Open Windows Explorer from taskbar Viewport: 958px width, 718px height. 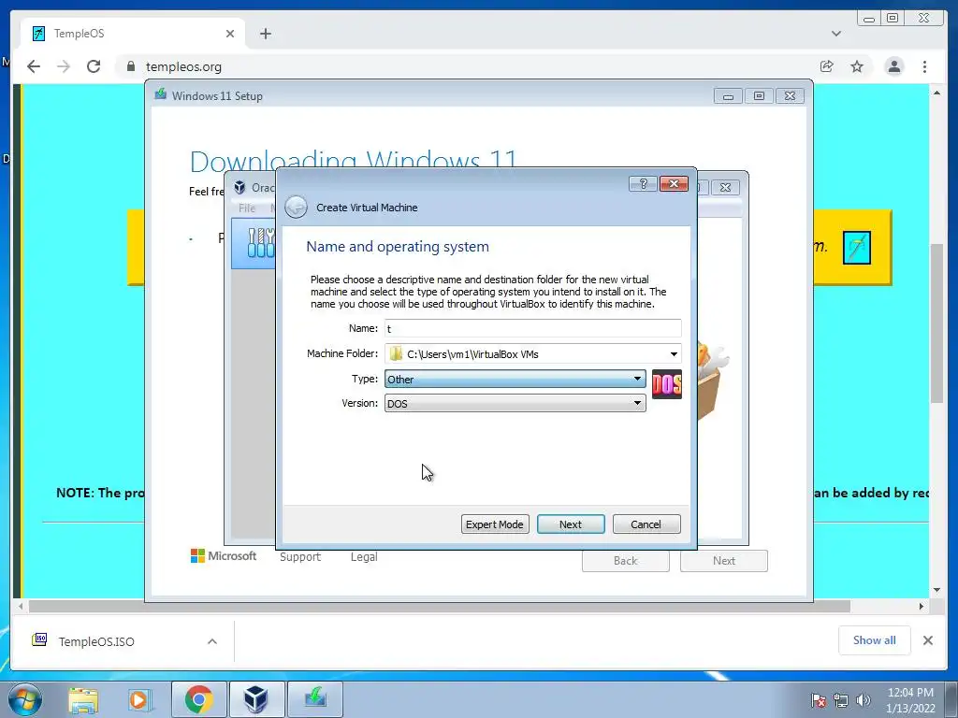click(83, 699)
